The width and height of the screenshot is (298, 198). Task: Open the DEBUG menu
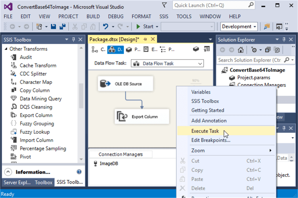click(x=116, y=17)
